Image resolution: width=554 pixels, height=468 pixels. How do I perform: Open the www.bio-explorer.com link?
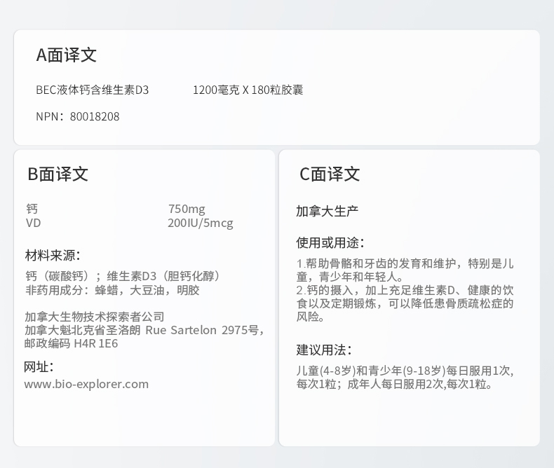(86, 384)
